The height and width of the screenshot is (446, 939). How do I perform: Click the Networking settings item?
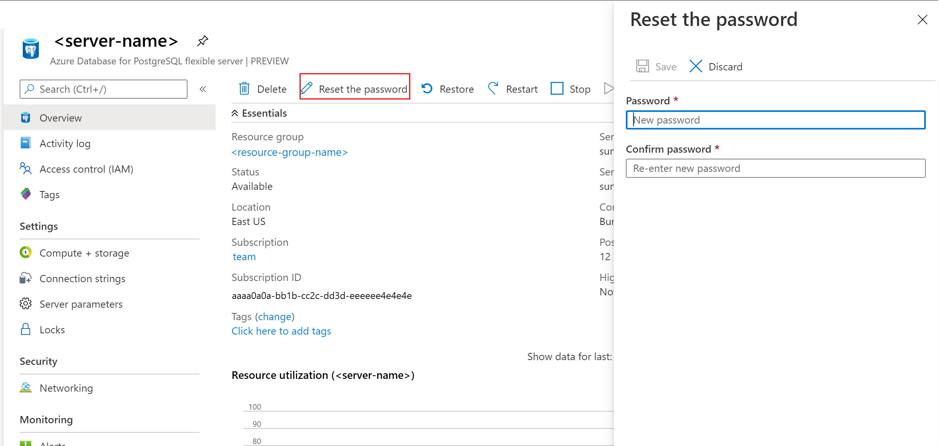[65, 387]
